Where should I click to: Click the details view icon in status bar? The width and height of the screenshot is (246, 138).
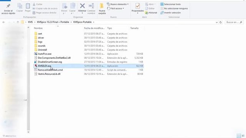(239, 136)
